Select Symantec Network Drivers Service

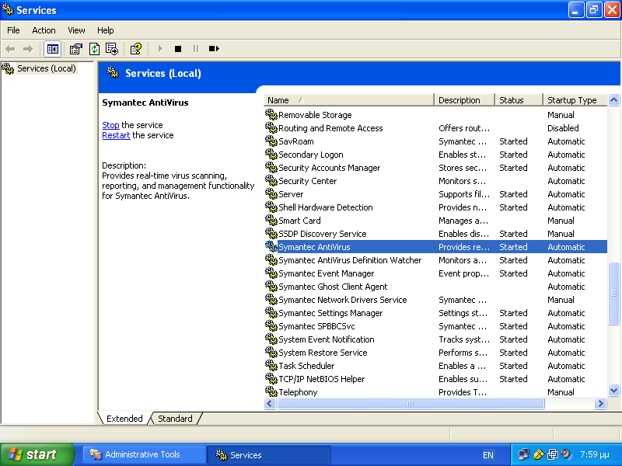click(x=435, y=300)
